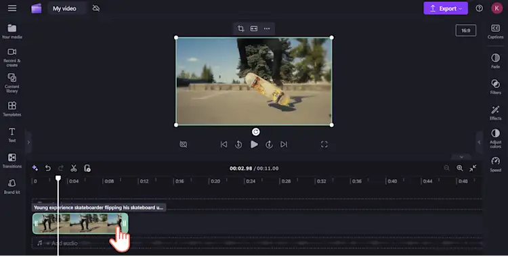The image size is (508, 257).
Task: Click the timecode 00:02.98 display
Action: 240,168
